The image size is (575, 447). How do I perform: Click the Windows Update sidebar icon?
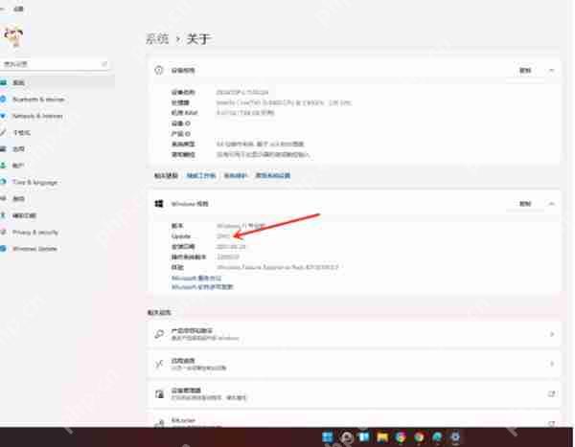click(x=3, y=249)
